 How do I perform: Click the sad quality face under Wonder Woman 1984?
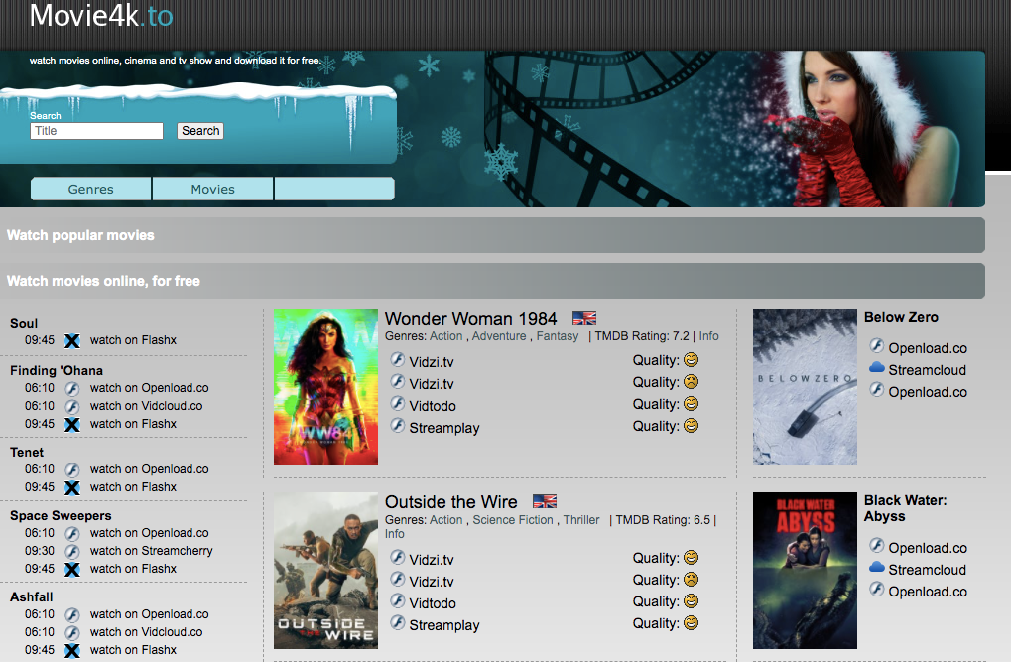[692, 381]
